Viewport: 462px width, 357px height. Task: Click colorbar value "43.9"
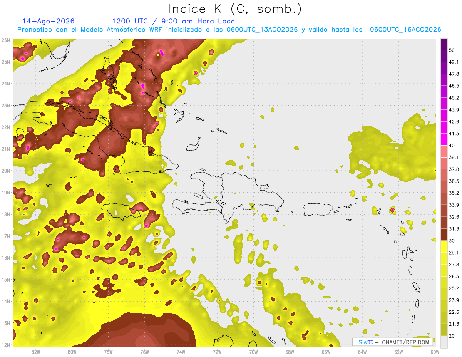[454, 110]
